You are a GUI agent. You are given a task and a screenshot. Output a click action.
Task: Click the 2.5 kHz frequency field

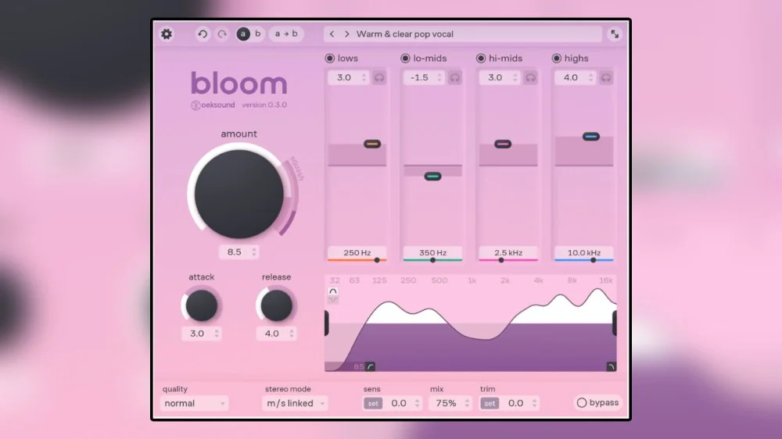tap(508, 252)
